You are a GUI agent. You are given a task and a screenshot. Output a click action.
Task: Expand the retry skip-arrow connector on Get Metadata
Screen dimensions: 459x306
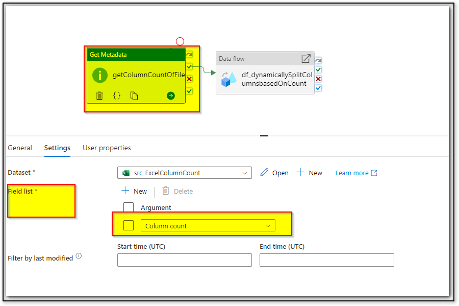coord(189,54)
